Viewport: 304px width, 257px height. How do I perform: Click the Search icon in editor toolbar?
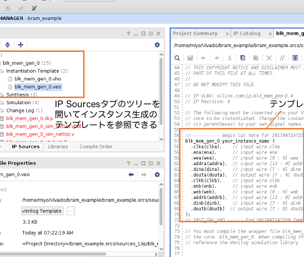point(177,58)
